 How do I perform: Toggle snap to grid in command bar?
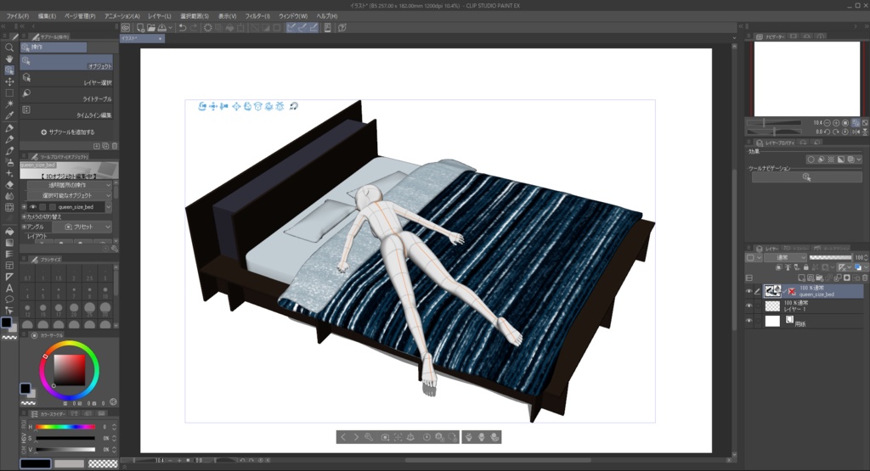314,28
